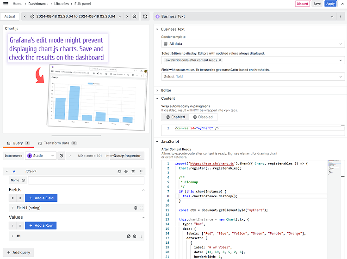Toggle the Actual table view button
Viewport: 347px width, 259px height.
10,16
